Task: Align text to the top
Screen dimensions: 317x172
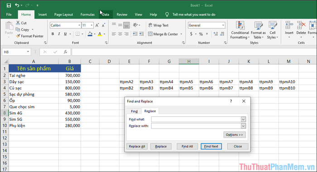Action: pos(114,25)
